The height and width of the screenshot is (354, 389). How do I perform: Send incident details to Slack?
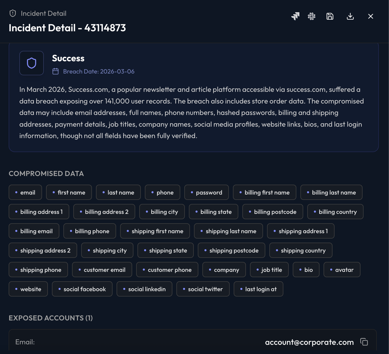tap(311, 16)
